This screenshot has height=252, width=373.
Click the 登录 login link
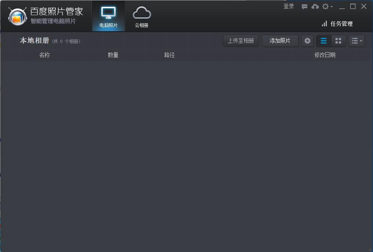pos(289,6)
